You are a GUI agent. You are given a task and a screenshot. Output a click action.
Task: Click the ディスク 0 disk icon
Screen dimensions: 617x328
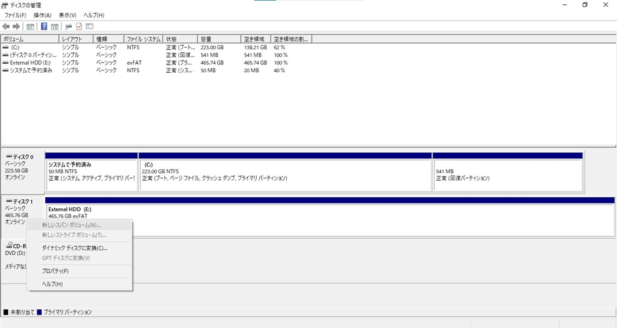point(9,156)
